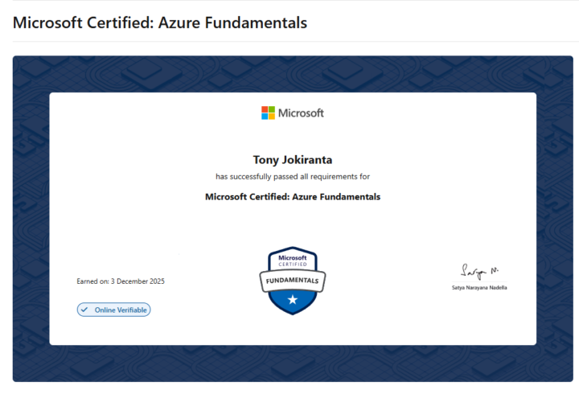Click the checkmark icon in Online Verifiable

click(84, 310)
